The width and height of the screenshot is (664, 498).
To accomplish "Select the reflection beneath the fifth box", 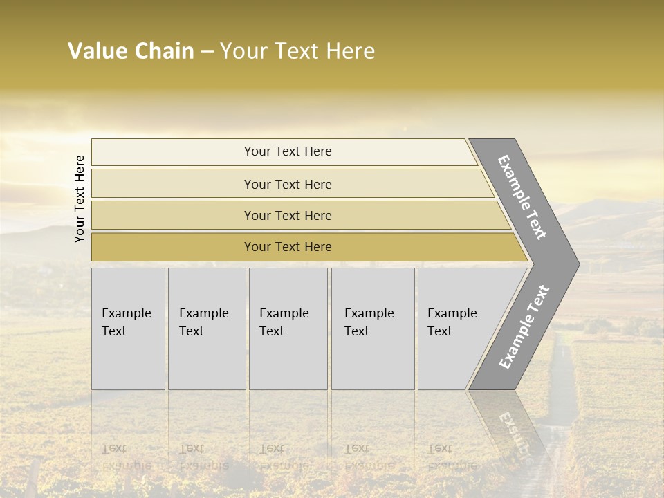I will (452, 456).
